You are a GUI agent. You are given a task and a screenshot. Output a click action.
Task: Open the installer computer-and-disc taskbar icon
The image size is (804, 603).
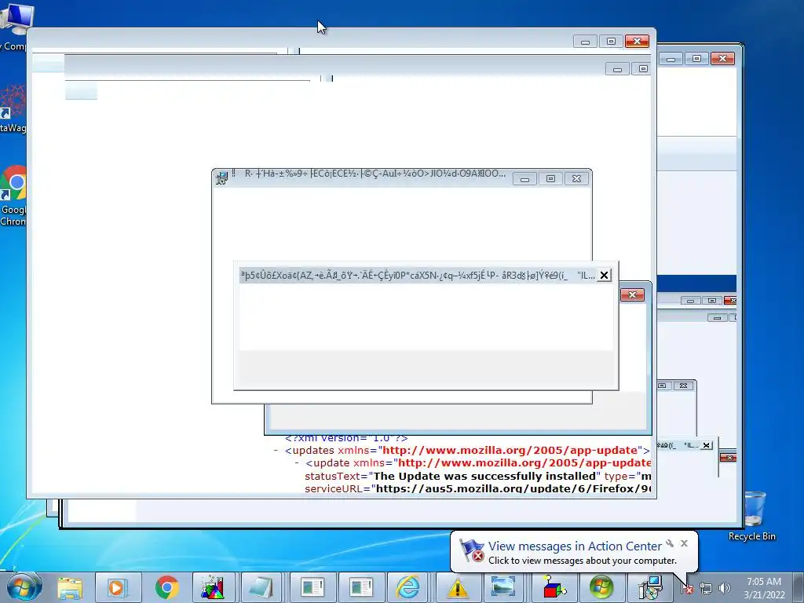[649, 587]
